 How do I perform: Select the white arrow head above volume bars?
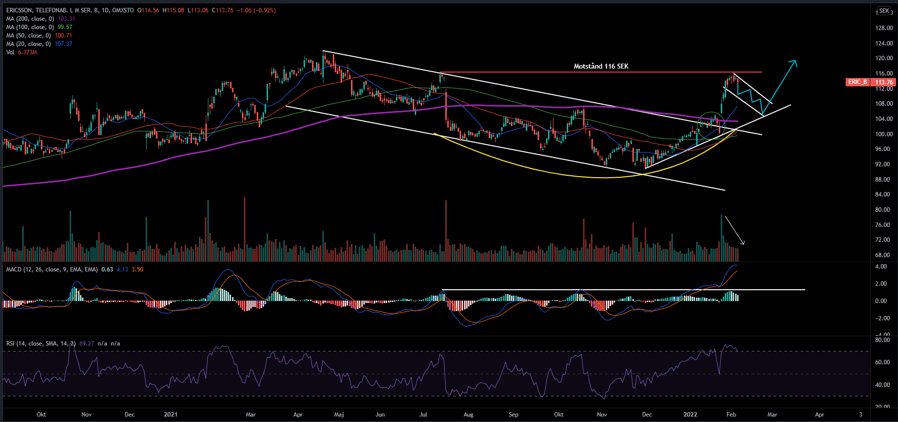[x=742, y=242]
